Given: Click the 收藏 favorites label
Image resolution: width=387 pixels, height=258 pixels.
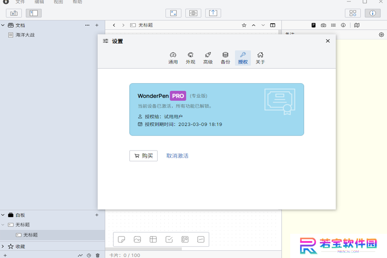Looking at the screenshot, I should pos(20,246).
